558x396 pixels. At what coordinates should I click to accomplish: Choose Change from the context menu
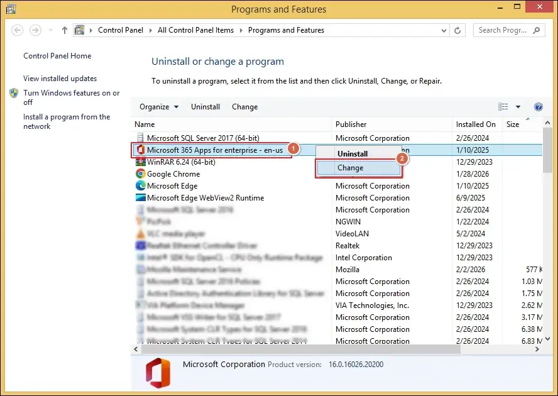coord(350,168)
